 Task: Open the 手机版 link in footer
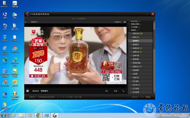coord(148,97)
